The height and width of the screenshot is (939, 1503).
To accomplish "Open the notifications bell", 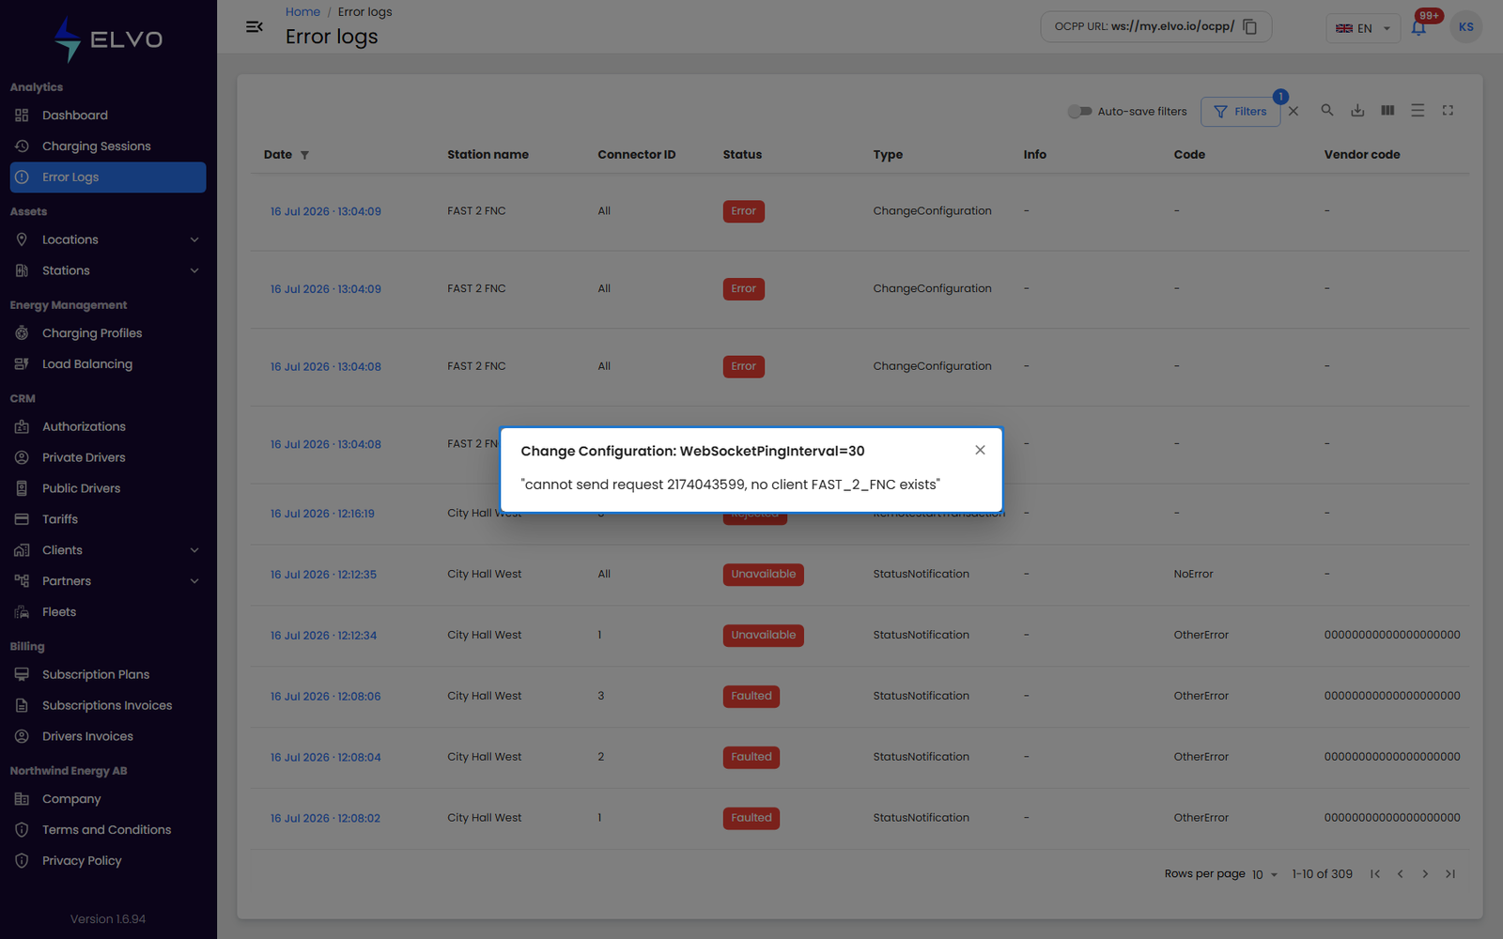I will pos(1418,27).
